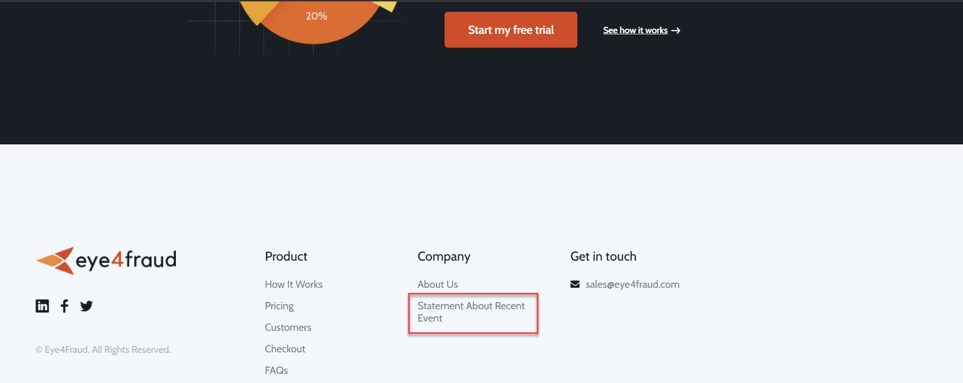
Task: Open the Customers footer link
Action: click(288, 327)
